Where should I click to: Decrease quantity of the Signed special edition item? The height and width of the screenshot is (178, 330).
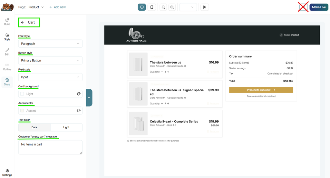(x=162, y=104)
